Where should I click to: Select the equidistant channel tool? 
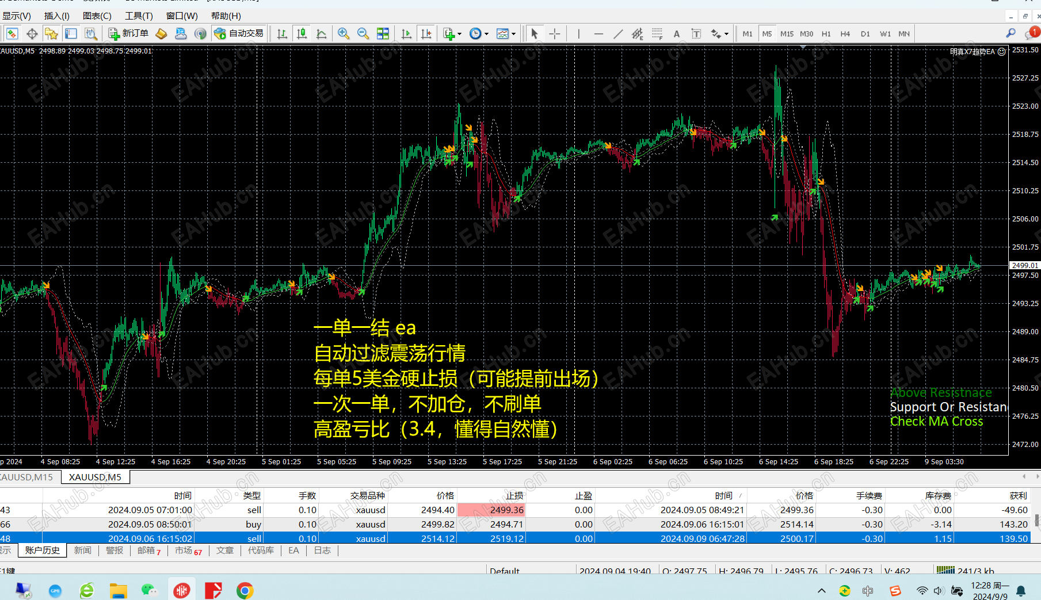point(638,34)
